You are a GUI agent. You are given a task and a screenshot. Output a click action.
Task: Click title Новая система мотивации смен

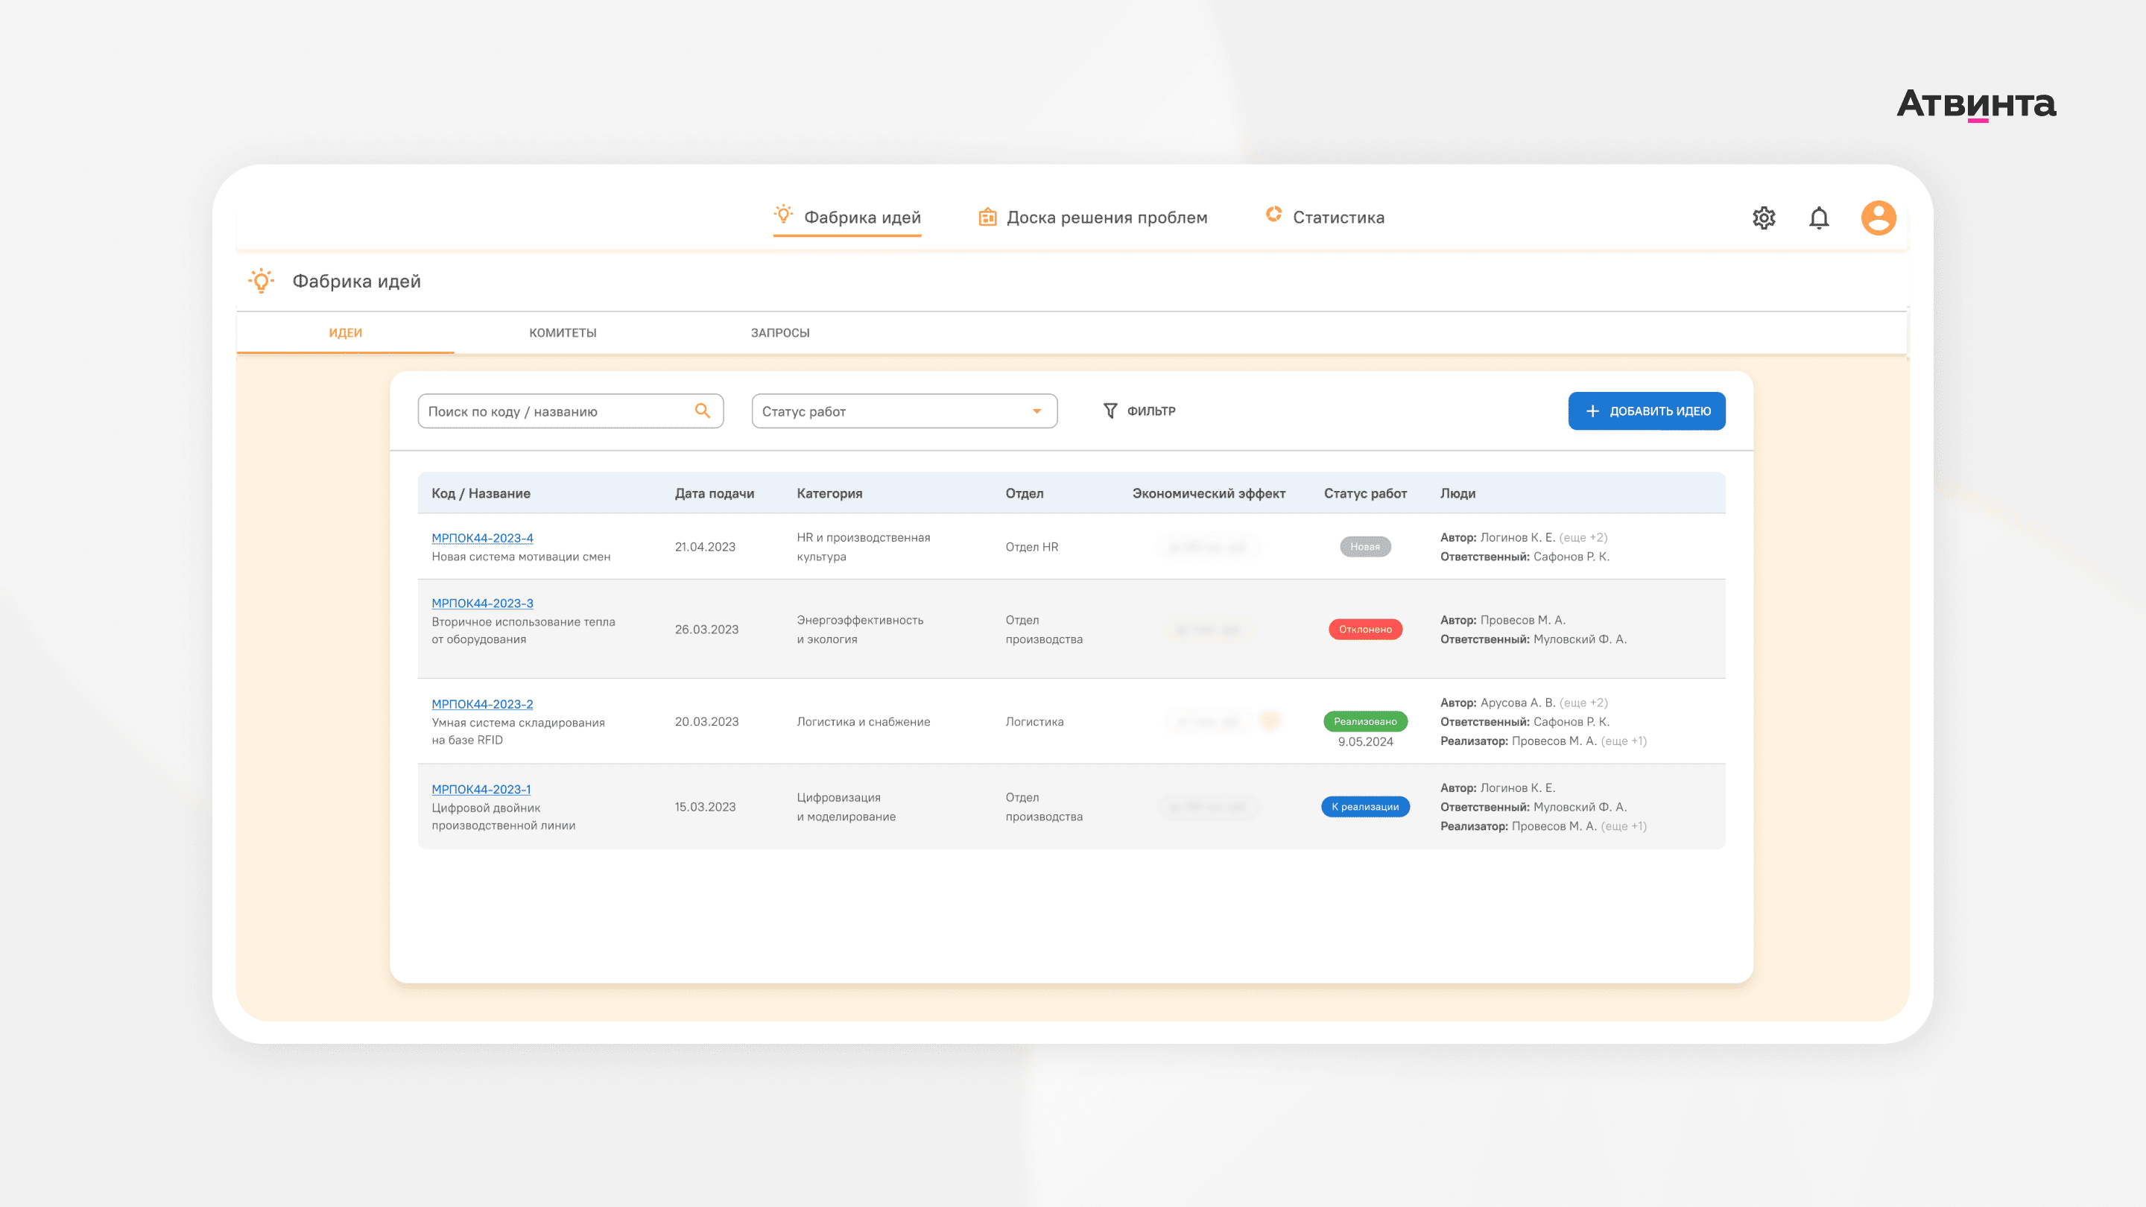click(521, 557)
